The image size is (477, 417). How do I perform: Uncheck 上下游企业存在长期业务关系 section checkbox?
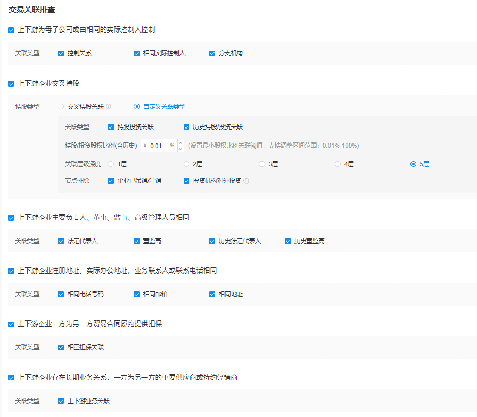click(x=11, y=378)
